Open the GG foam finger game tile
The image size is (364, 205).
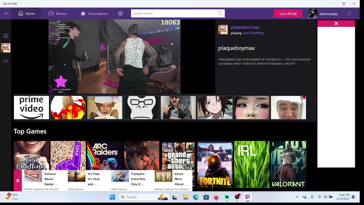coord(68,155)
